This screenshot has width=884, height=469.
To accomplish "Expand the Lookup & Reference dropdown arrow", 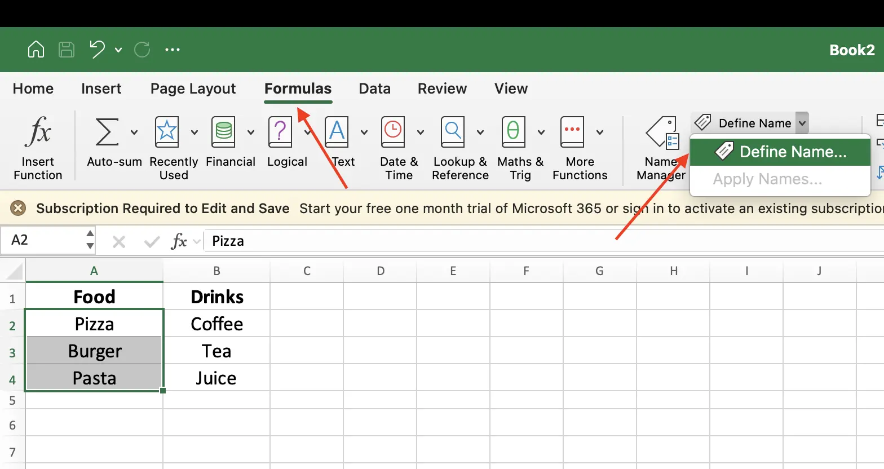I will (480, 132).
